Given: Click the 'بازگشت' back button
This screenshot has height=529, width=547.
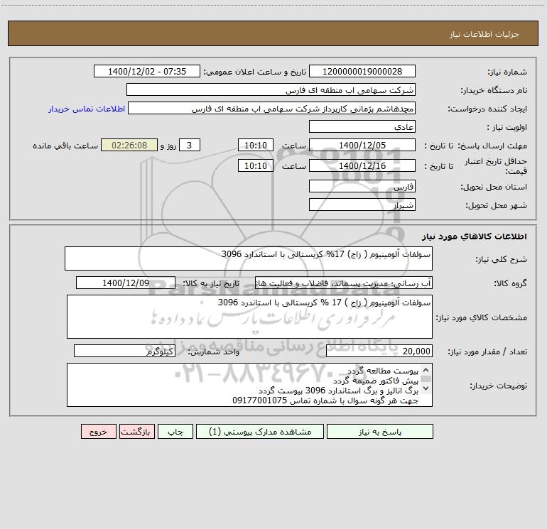Looking at the screenshot, I should pyautogui.click(x=136, y=432).
